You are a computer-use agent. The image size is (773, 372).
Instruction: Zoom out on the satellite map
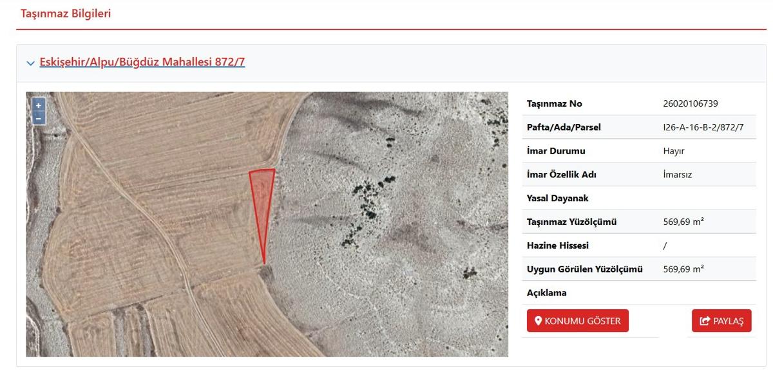(x=39, y=118)
